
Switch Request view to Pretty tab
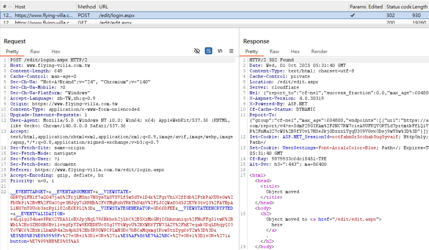click(x=12, y=52)
